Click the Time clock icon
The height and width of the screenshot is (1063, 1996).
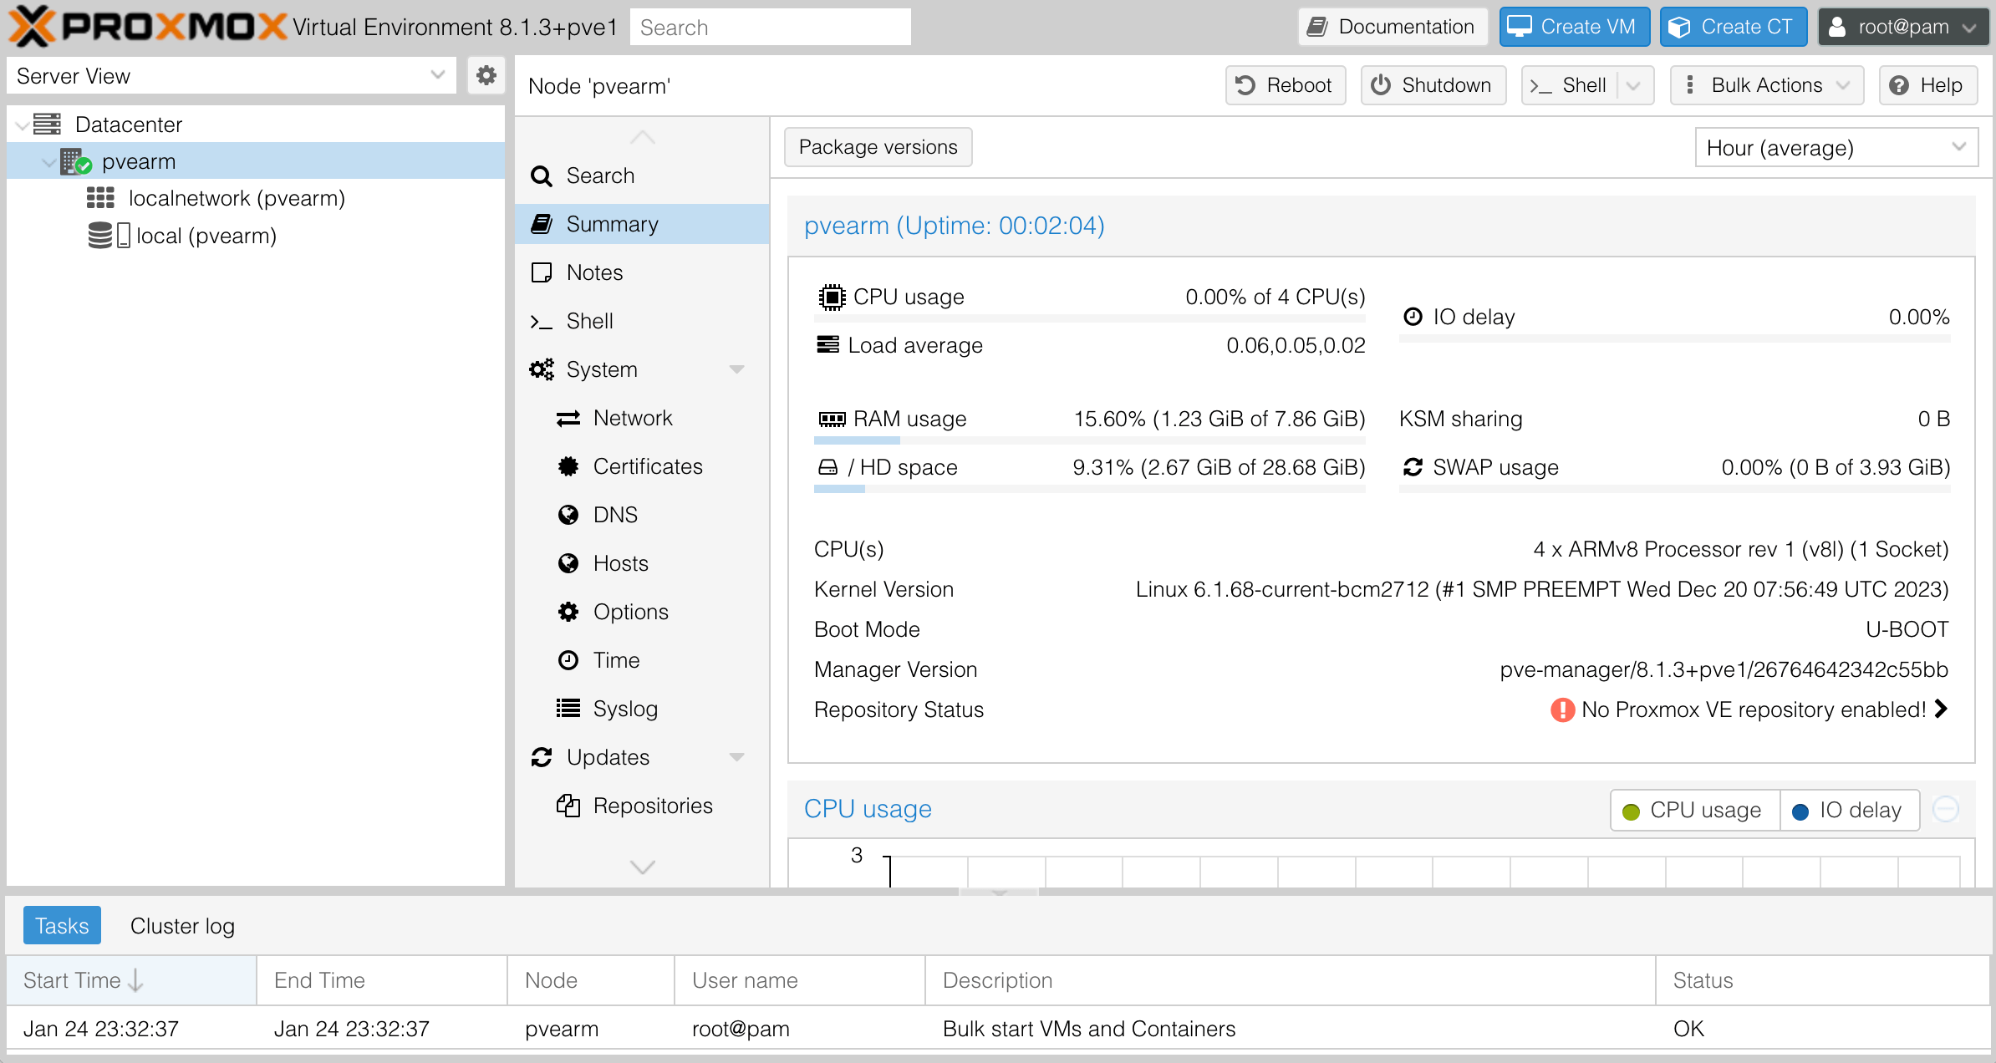coord(568,660)
